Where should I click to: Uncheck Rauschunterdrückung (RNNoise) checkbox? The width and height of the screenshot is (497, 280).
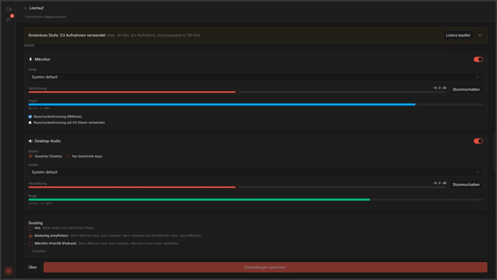pyautogui.click(x=30, y=117)
